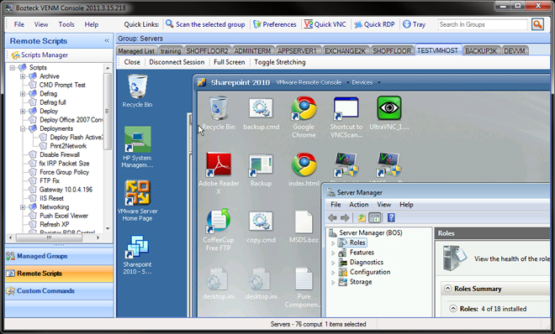Expand the Features node in Server Manager
Viewport: 555px width, 334px height.
pyautogui.click(x=333, y=253)
